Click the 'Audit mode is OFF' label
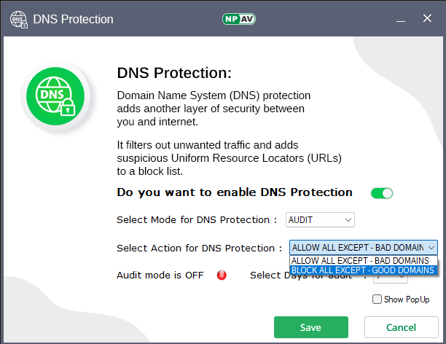The height and width of the screenshot is (344, 446). (x=160, y=275)
